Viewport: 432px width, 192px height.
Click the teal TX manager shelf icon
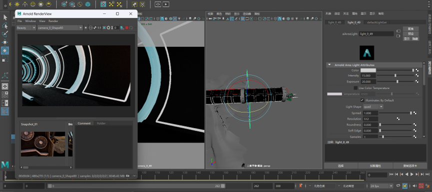click(103, 4)
